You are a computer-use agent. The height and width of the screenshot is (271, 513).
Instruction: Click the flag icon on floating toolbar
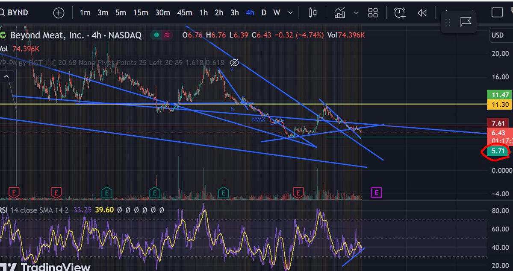point(466,22)
